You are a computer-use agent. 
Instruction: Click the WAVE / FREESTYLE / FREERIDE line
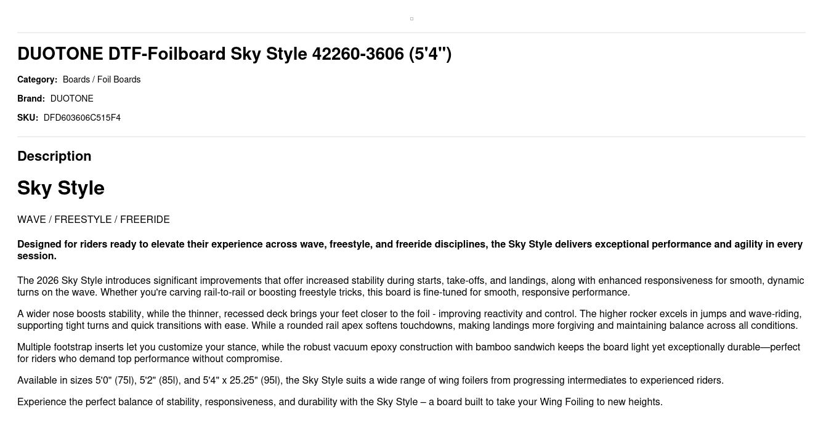pyautogui.click(x=94, y=220)
